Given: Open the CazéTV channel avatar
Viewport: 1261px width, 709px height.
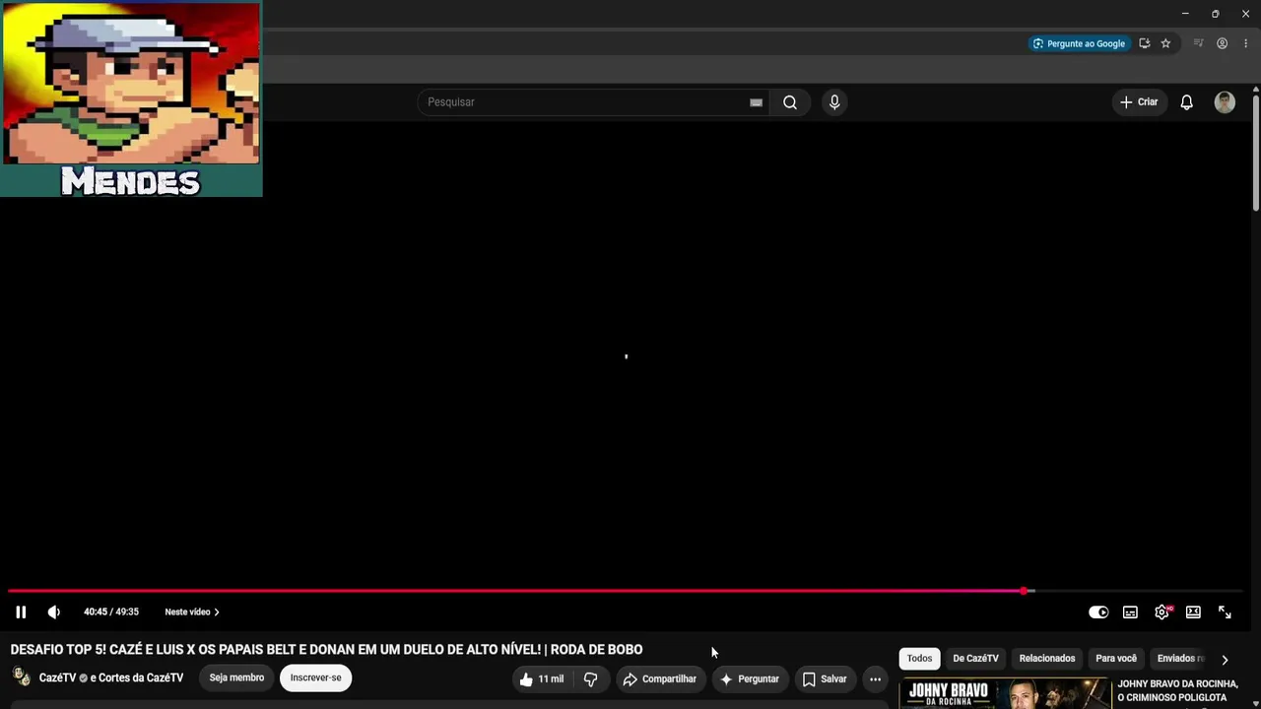Looking at the screenshot, I should [x=21, y=677].
